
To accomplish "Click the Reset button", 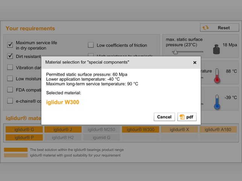I will (x=219, y=28).
